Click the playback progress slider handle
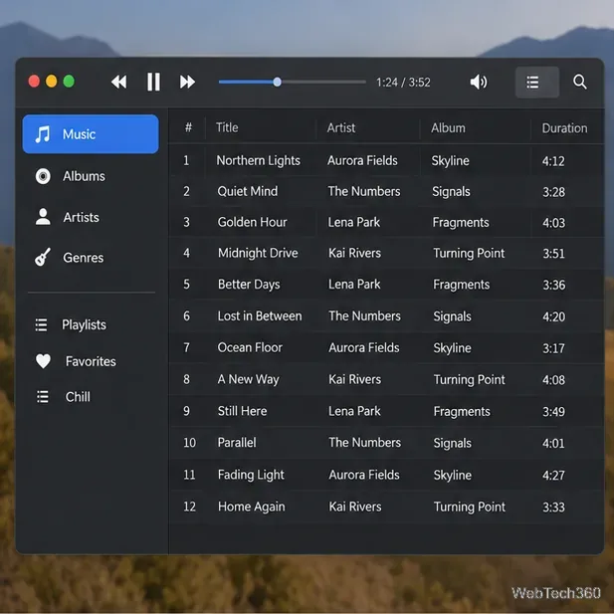Viewport: 614px width, 614px height. [x=277, y=82]
